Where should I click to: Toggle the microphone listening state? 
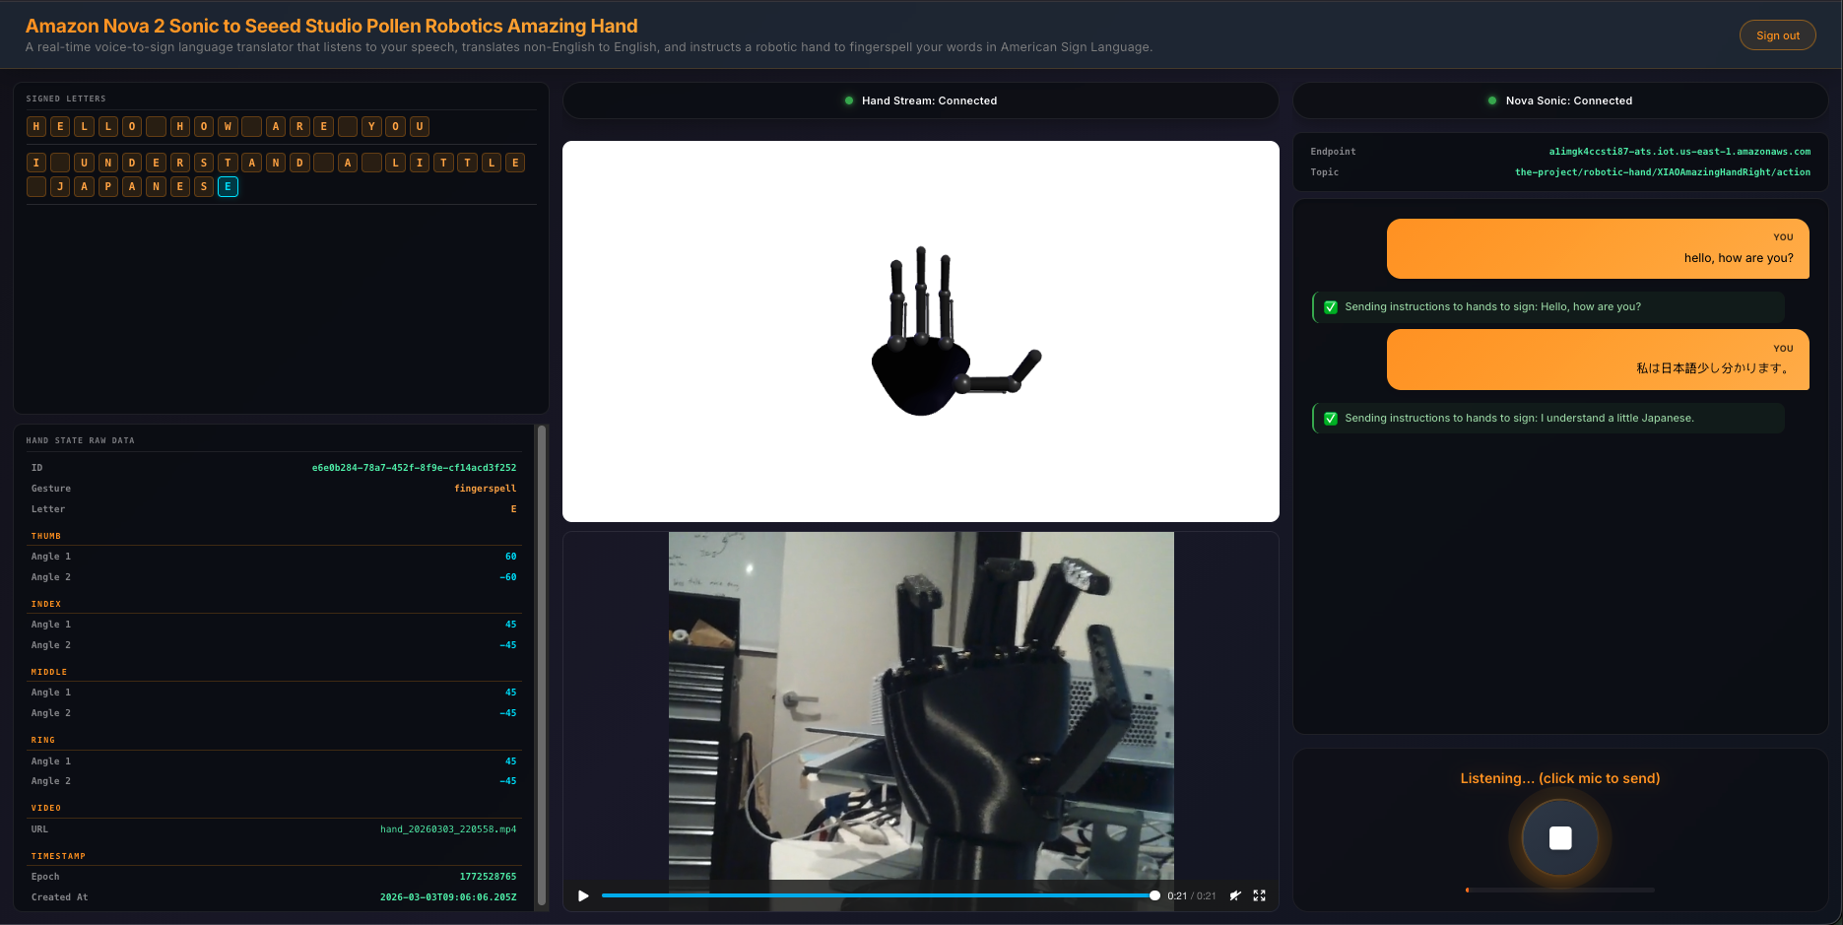[x=1559, y=837]
